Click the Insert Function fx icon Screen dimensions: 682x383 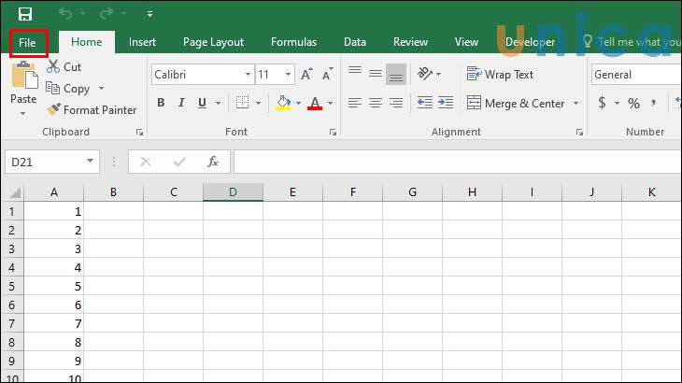pos(213,162)
